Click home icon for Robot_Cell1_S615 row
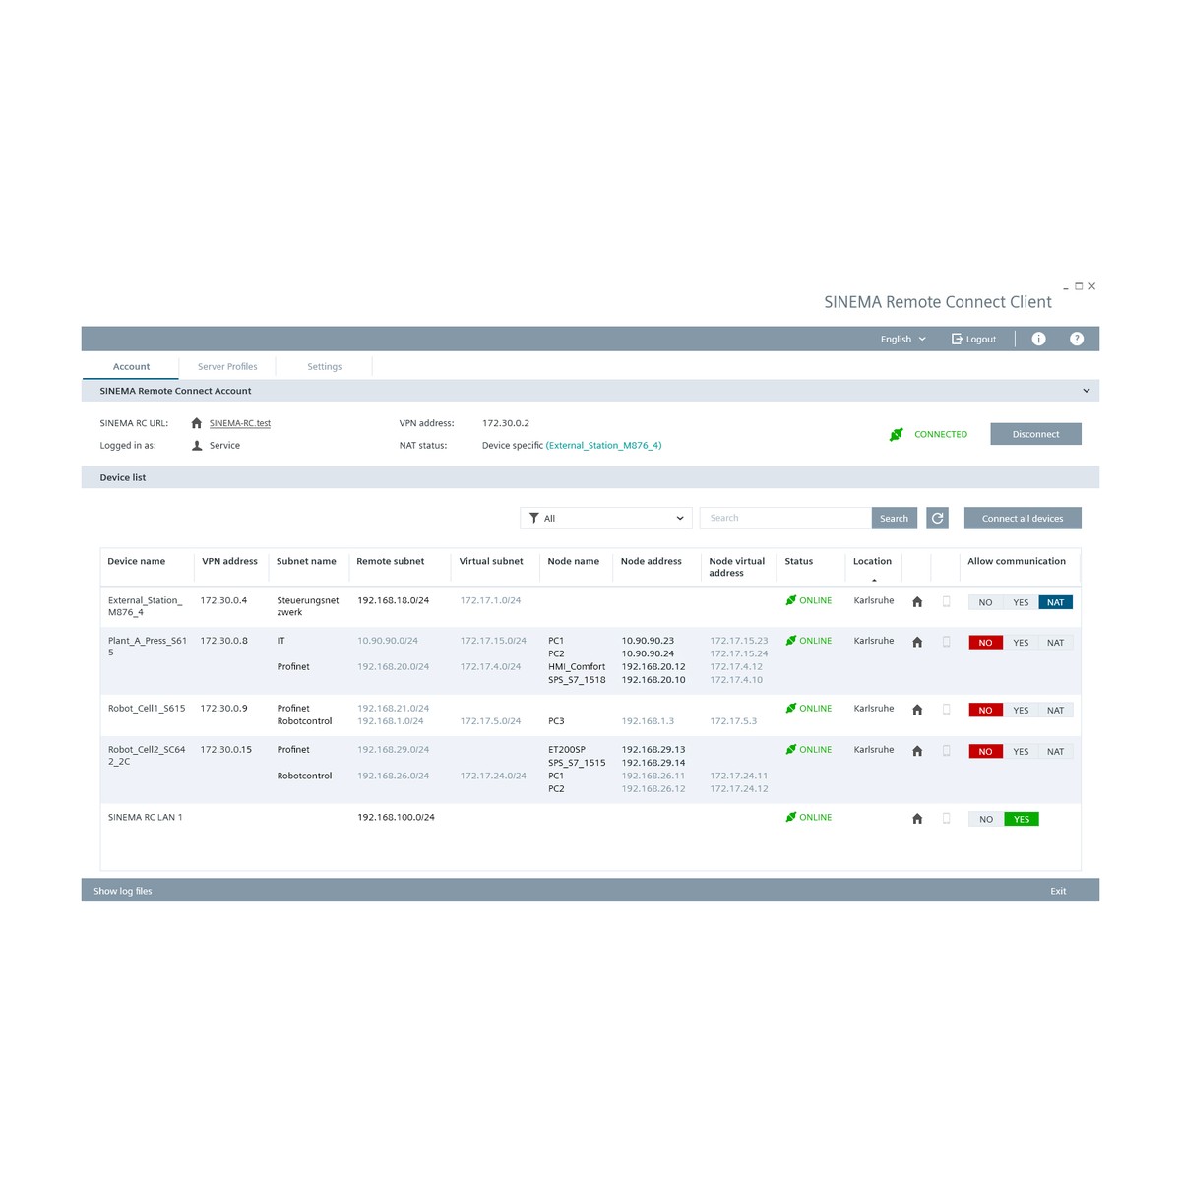 pyautogui.click(x=917, y=710)
